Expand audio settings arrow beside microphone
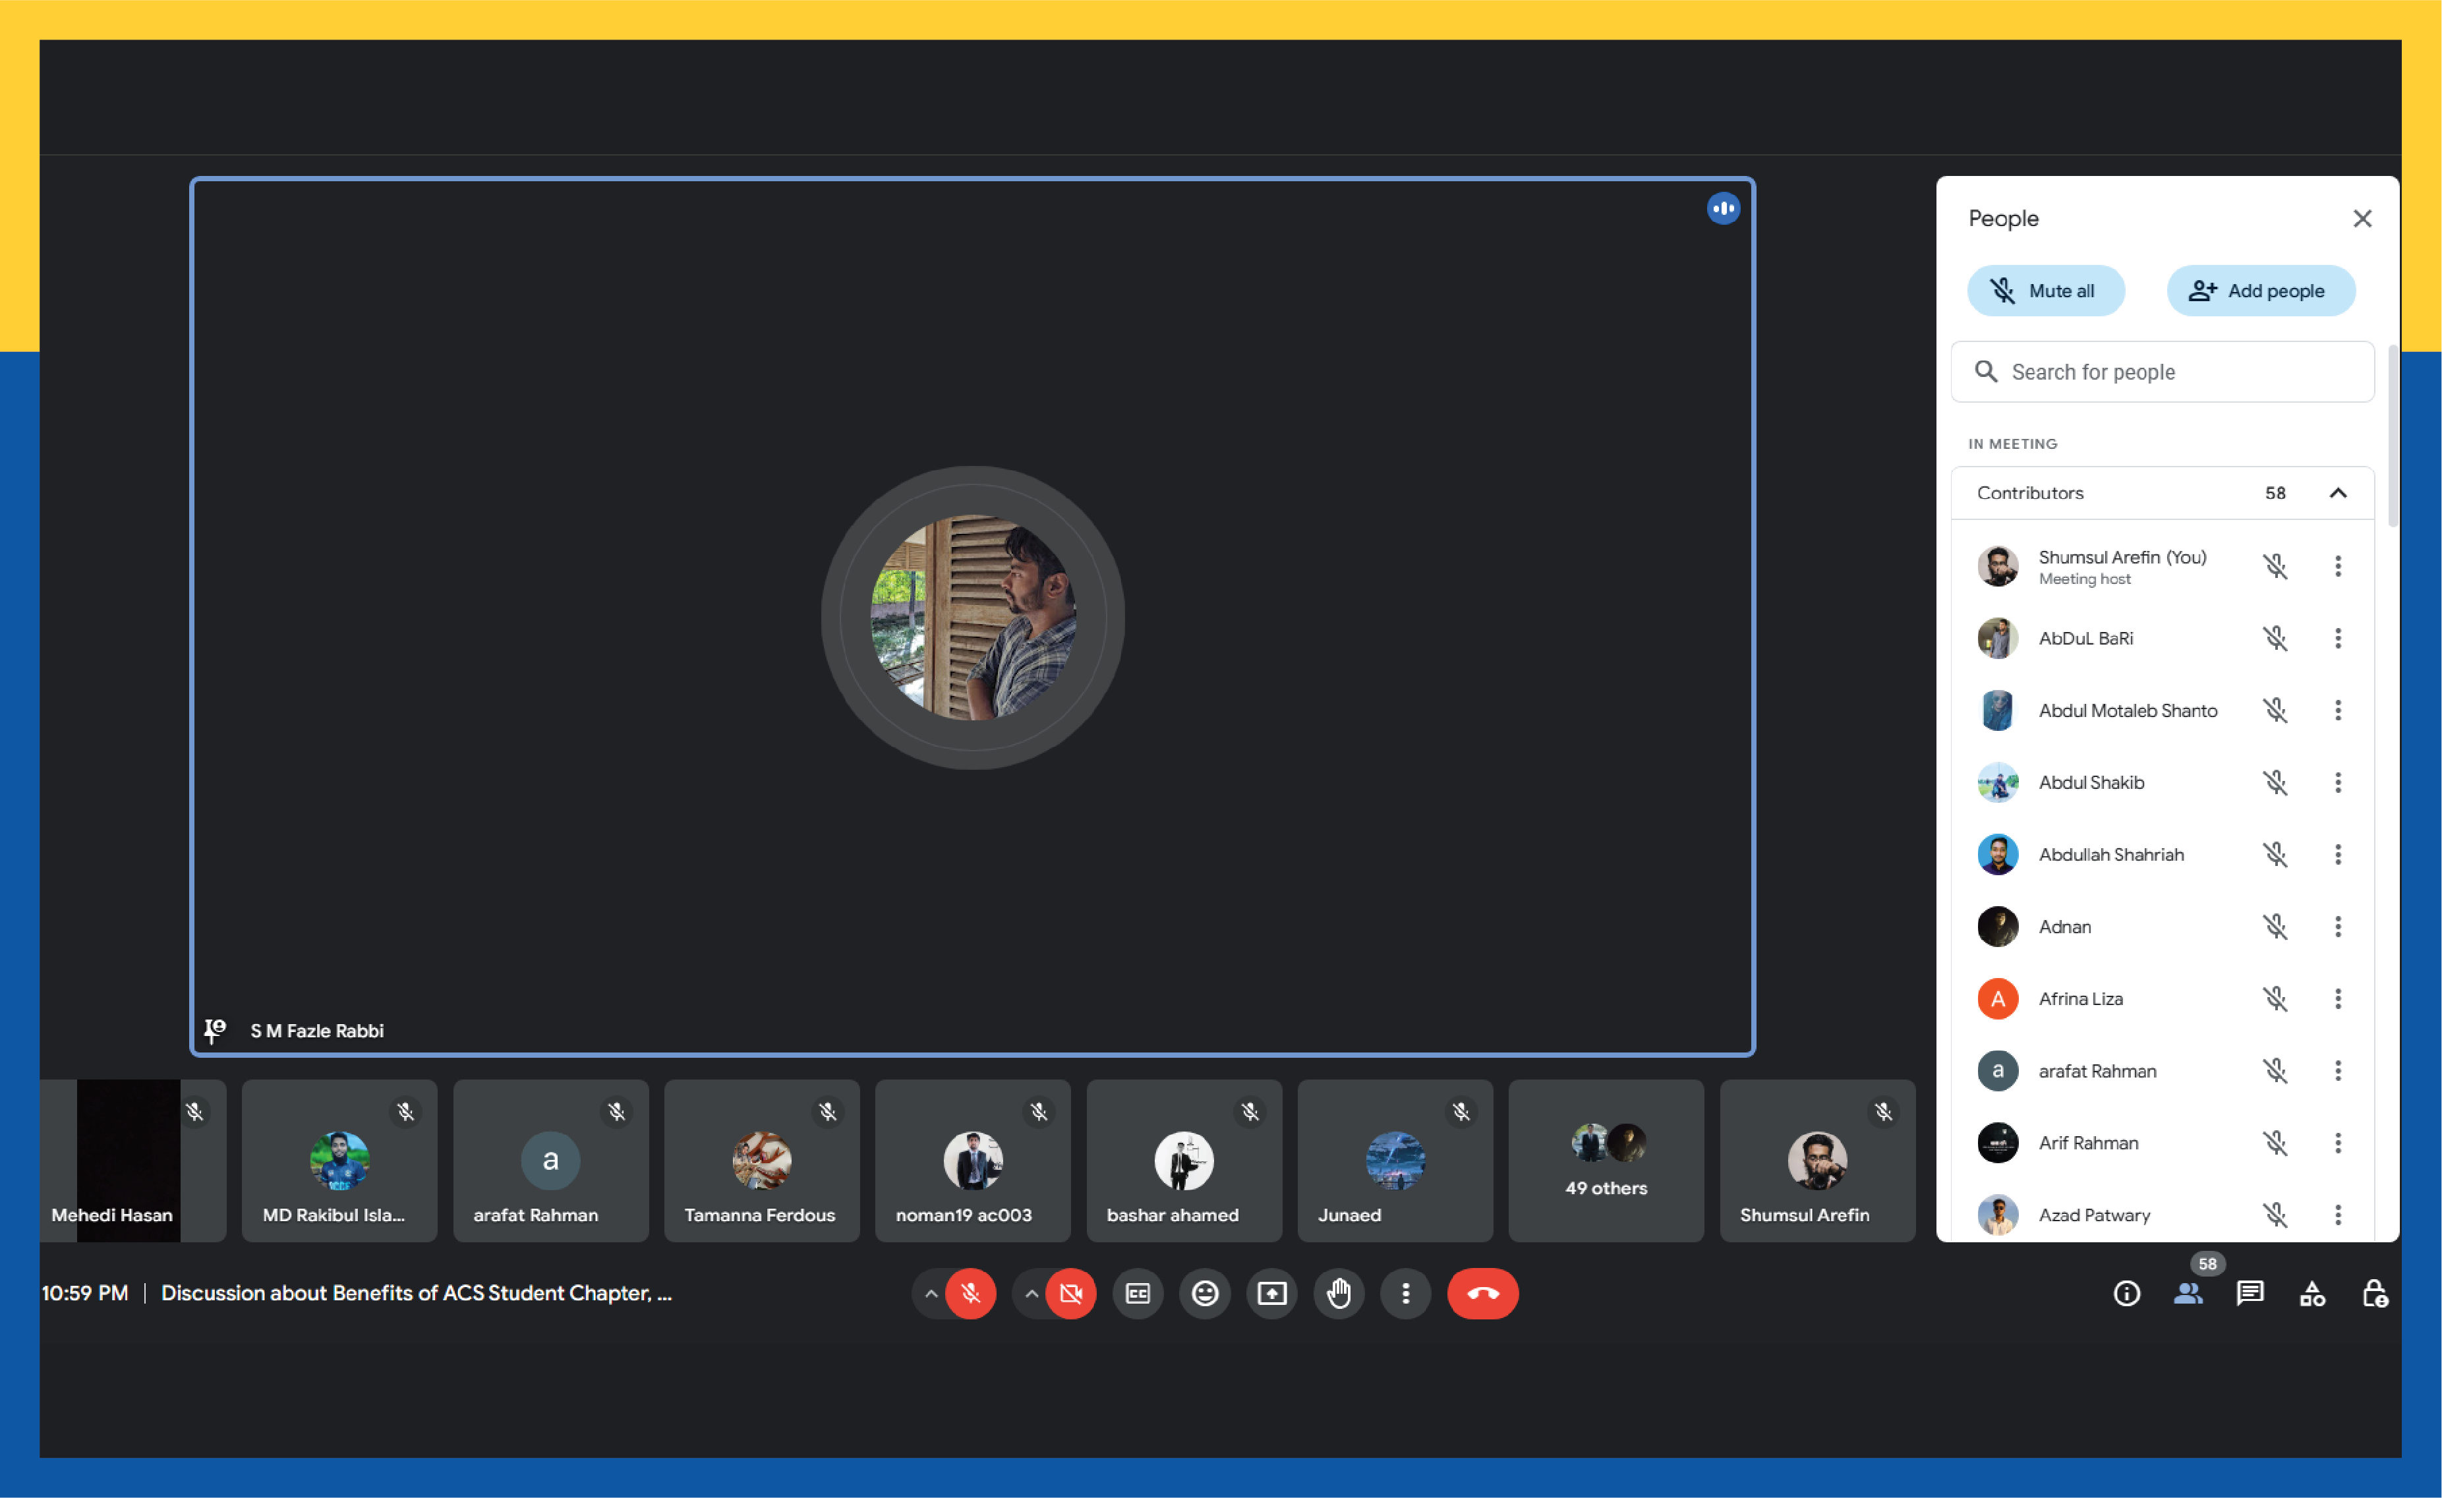 (x=931, y=1294)
